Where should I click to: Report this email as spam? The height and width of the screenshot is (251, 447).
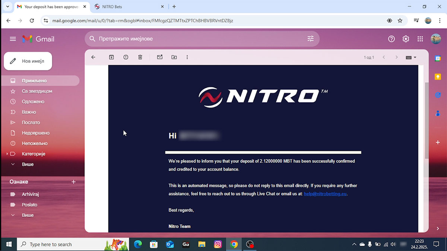click(126, 57)
